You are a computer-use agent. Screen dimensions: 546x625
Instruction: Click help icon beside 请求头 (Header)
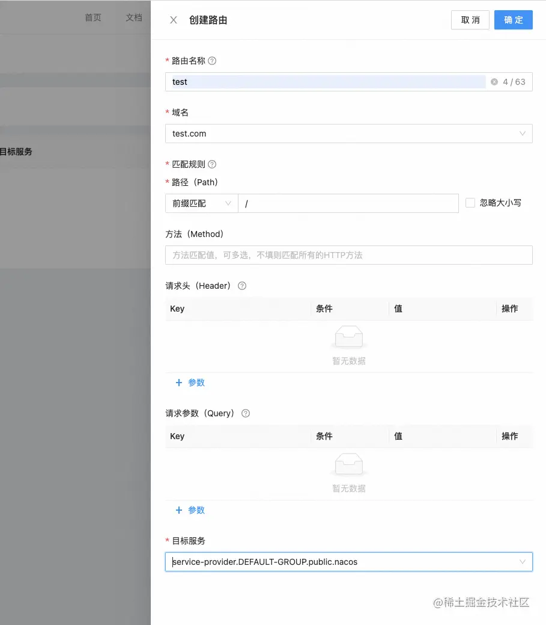(x=242, y=286)
